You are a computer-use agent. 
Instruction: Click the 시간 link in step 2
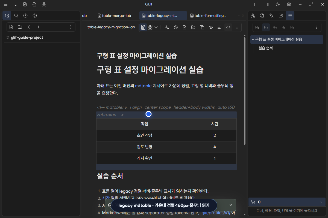pyautogui.click(x=106, y=198)
